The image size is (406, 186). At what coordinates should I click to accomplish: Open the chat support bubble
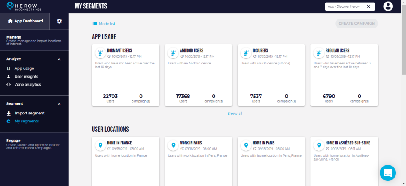coord(388,173)
